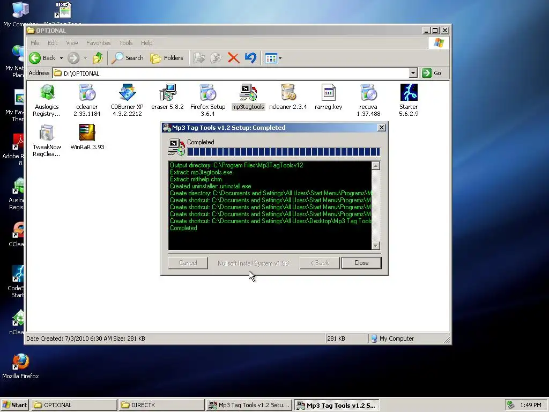Click the Explorer Back arrow button

point(42,58)
